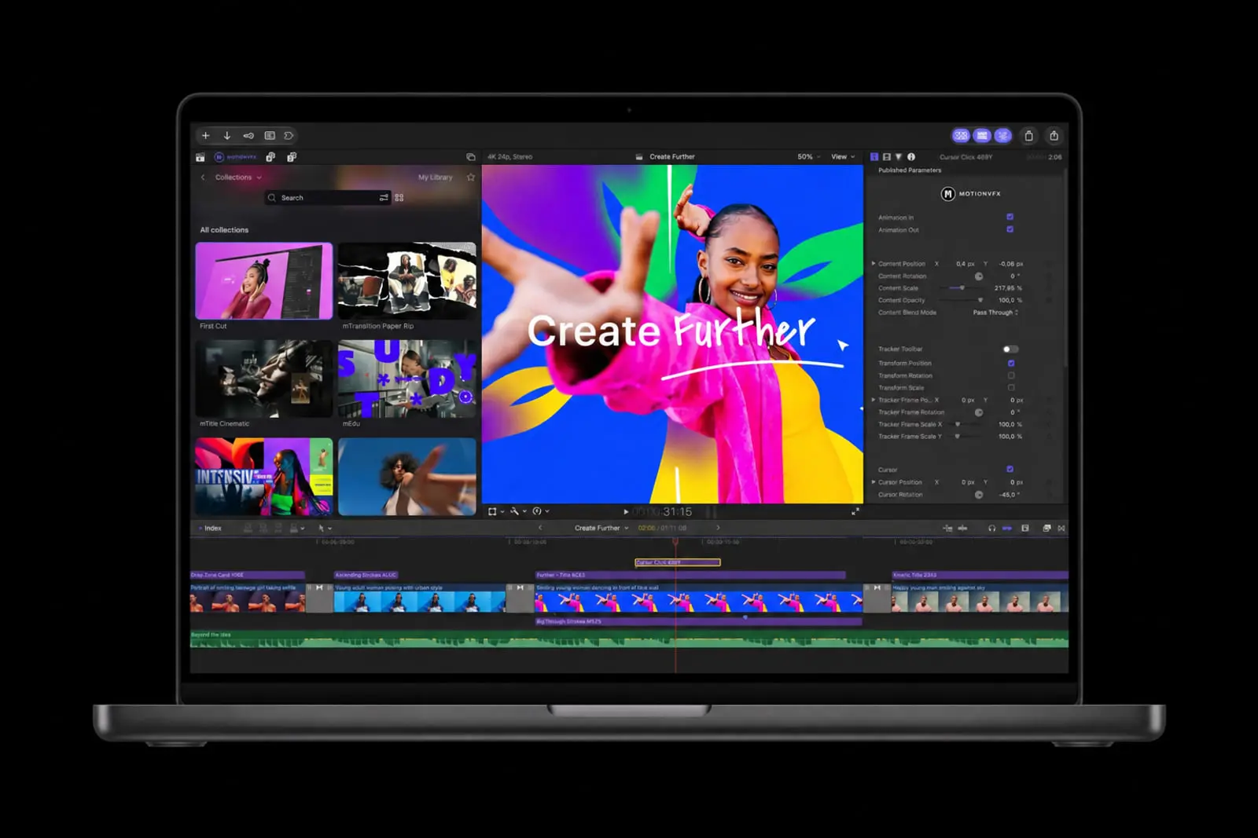1258x838 pixels.
Task: Click the import media down-arrow icon
Action: coord(227,136)
